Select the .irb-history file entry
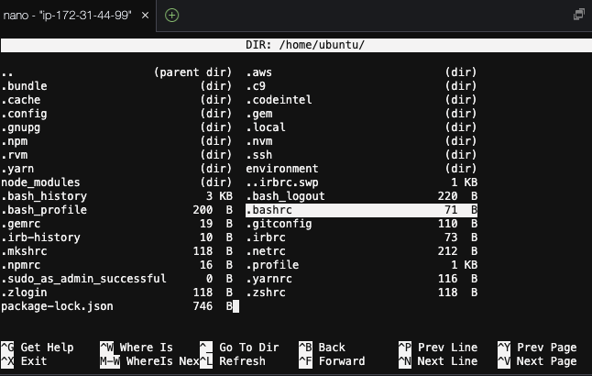This screenshot has width=592, height=376. [x=116, y=238]
